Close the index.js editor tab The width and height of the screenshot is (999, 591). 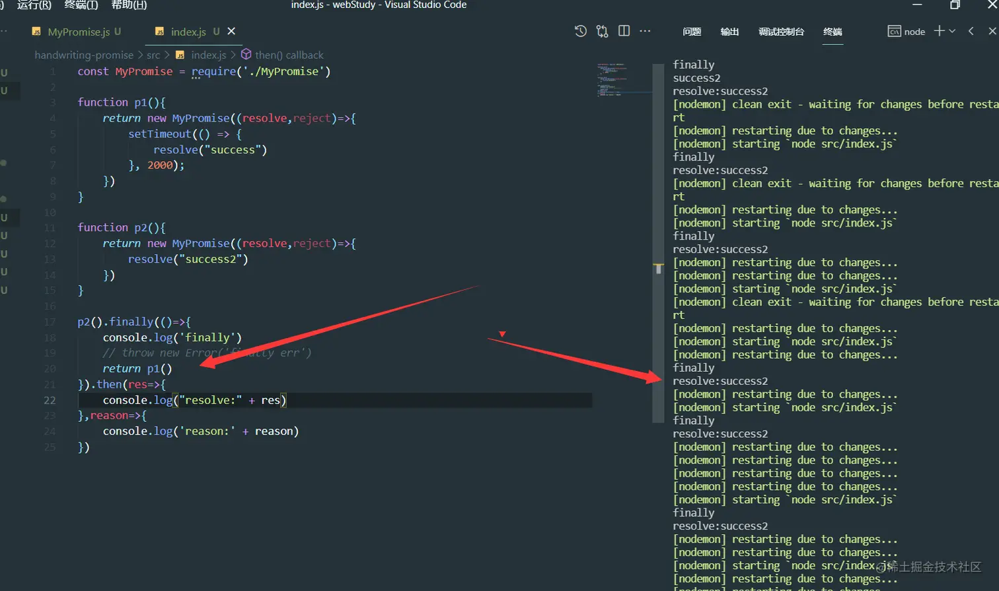(231, 31)
